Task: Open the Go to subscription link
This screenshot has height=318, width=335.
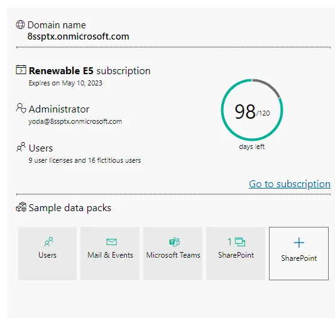Action: coord(290,184)
